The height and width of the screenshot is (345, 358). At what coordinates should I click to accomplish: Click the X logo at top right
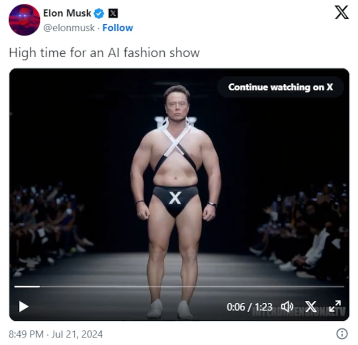[341, 13]
